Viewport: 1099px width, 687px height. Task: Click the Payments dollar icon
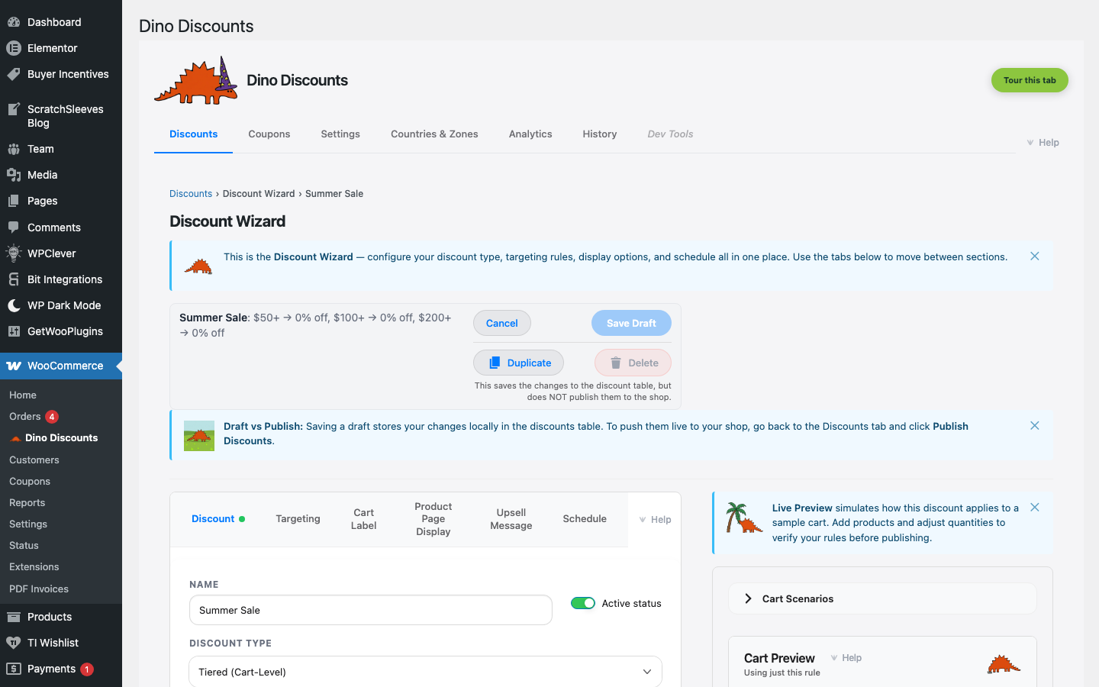click(14, 669)
